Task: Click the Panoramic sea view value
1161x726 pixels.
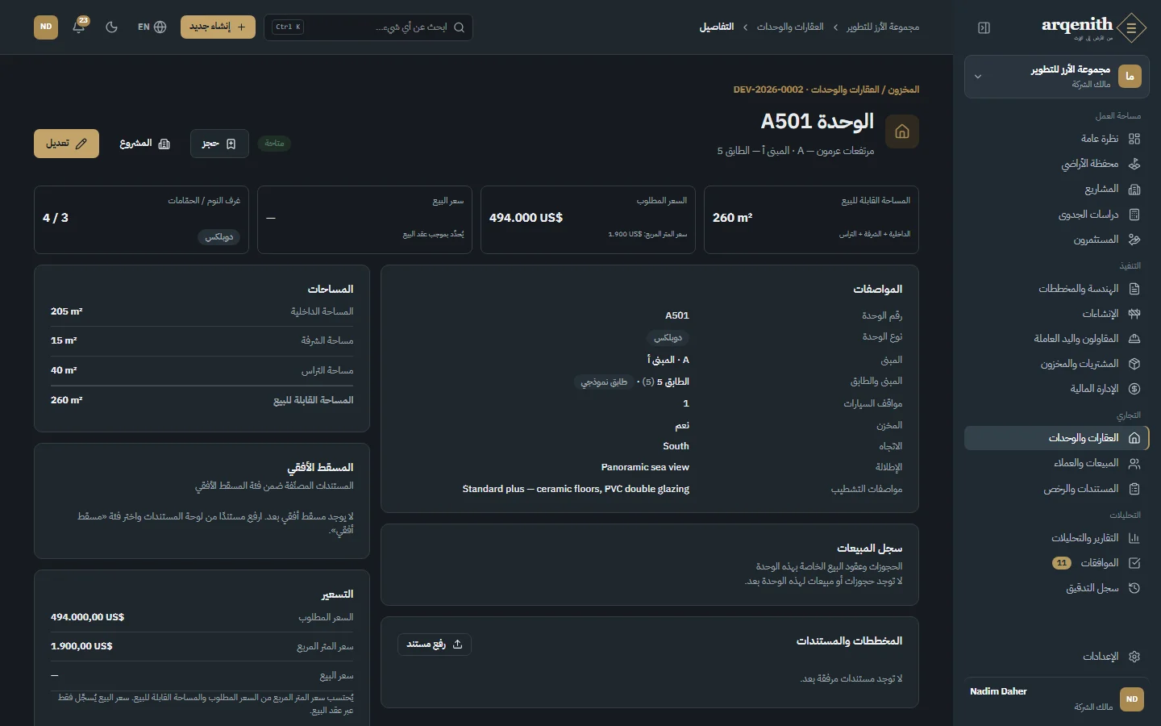Action: [645, 467]
